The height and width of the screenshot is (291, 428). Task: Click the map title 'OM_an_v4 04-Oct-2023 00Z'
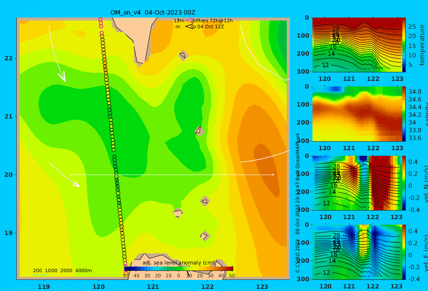(153, 12)
